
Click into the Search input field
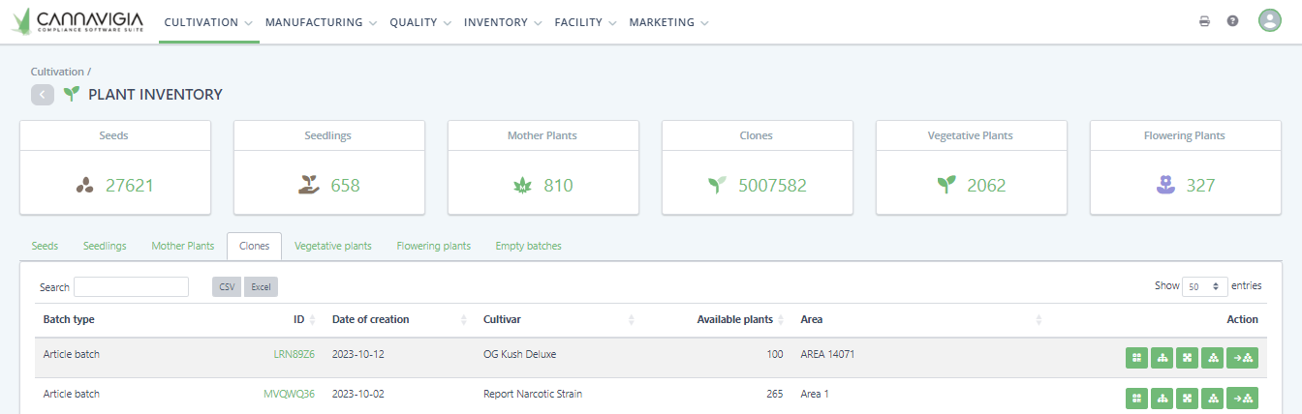point(131,287)
